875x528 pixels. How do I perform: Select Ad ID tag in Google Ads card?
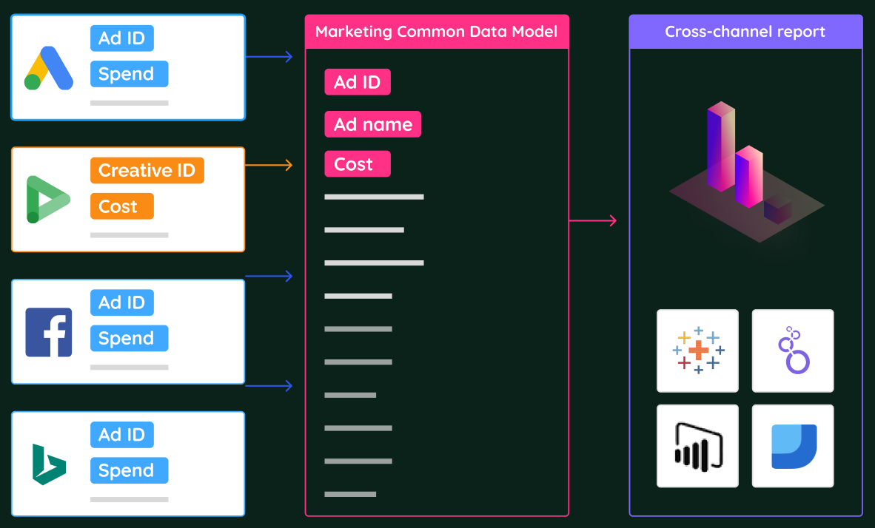122,38
